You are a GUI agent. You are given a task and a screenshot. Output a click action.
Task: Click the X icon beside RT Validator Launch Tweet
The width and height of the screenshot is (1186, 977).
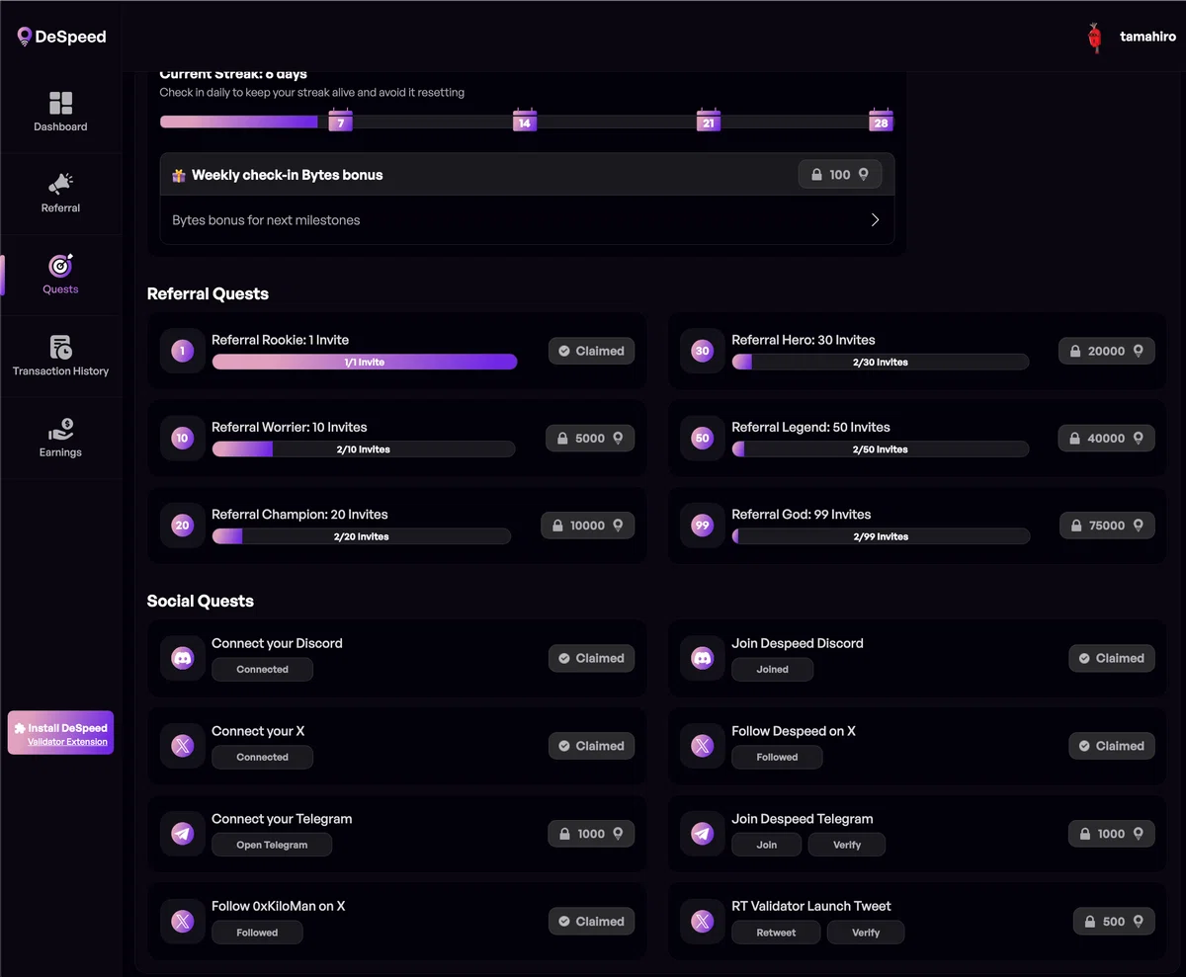point(702,921)
